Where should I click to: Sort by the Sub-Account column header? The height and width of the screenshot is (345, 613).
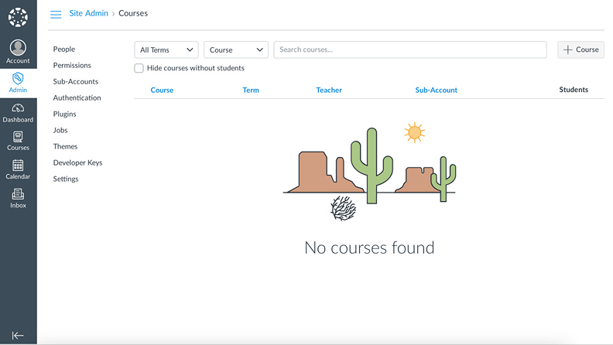(x=437, y=90)
